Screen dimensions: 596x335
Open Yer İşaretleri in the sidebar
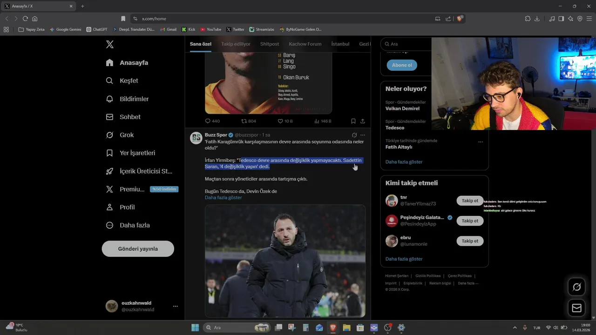131,153
